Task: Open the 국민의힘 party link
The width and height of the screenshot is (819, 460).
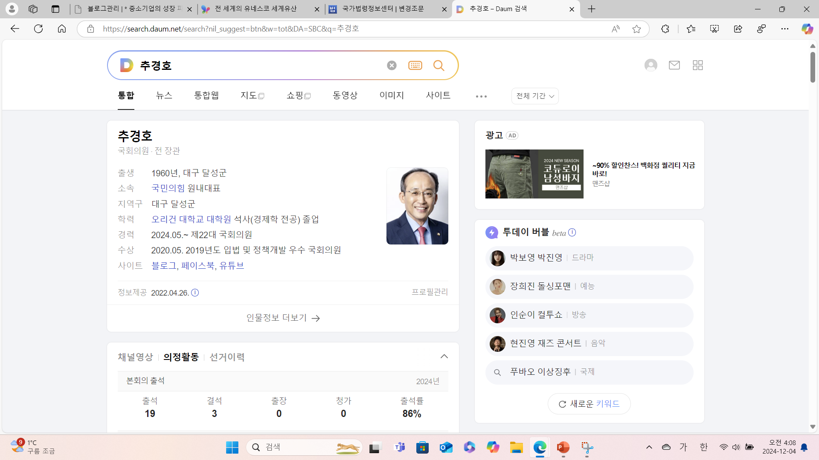Action: pos(168,188)
